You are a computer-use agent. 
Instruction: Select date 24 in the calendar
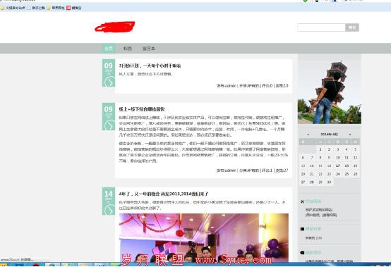click(x=338, y=174)
